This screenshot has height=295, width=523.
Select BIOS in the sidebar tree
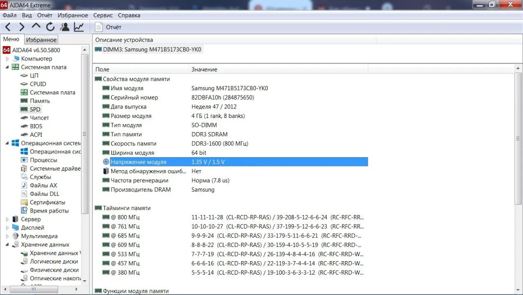click(x=36, y=126)
